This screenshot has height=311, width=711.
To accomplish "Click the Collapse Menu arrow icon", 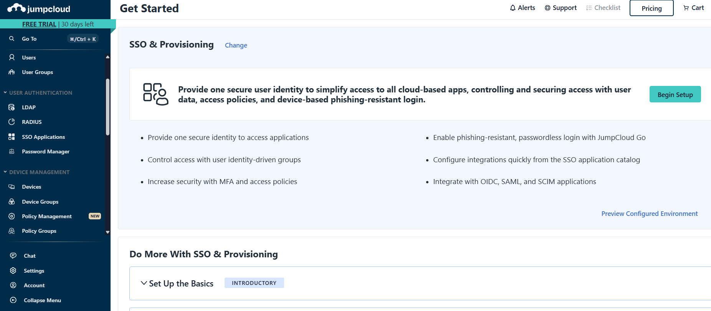I will coord(13,300).
